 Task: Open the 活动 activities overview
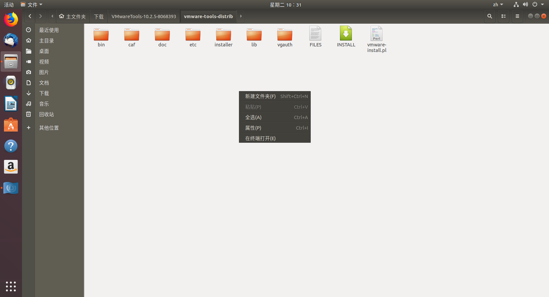click(9, 5)
